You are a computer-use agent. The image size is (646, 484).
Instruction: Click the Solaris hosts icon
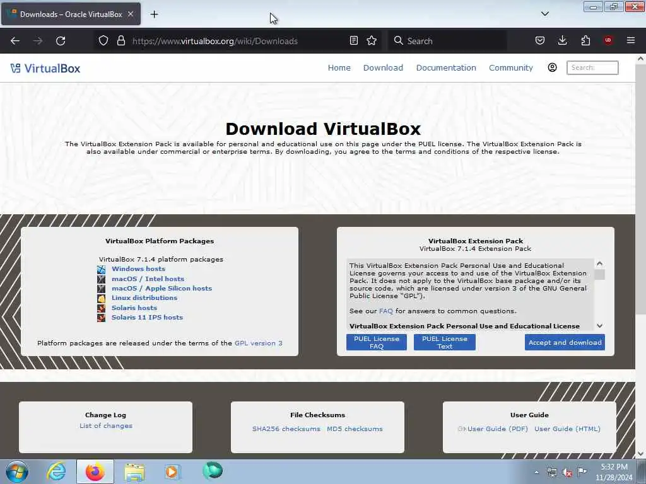[101, 308]
